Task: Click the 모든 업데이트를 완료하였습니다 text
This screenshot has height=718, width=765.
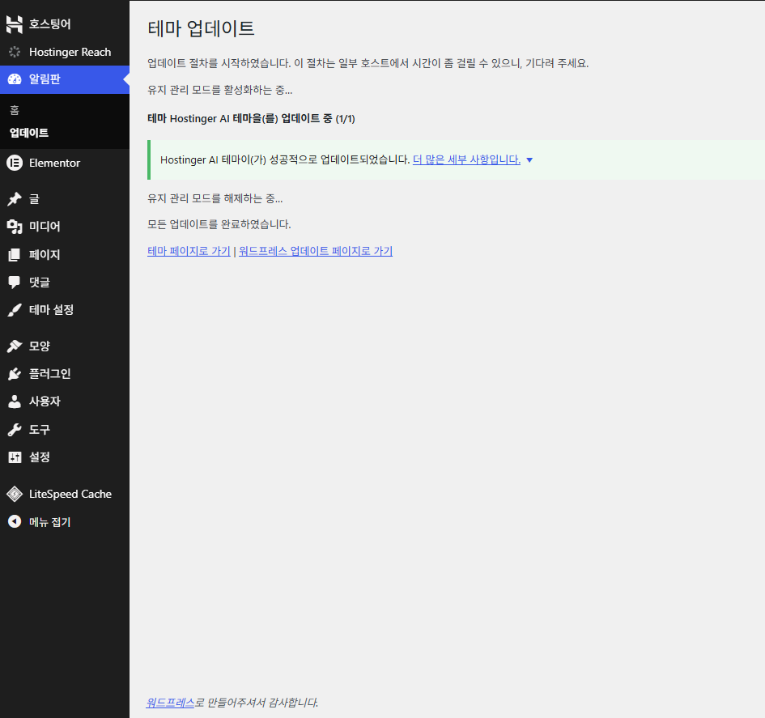Action: (x=219, y=224)
